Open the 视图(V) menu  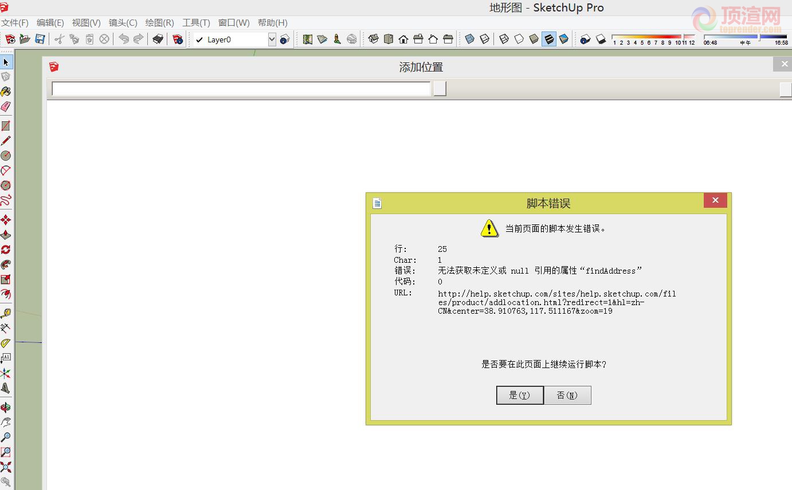point(86,22)
